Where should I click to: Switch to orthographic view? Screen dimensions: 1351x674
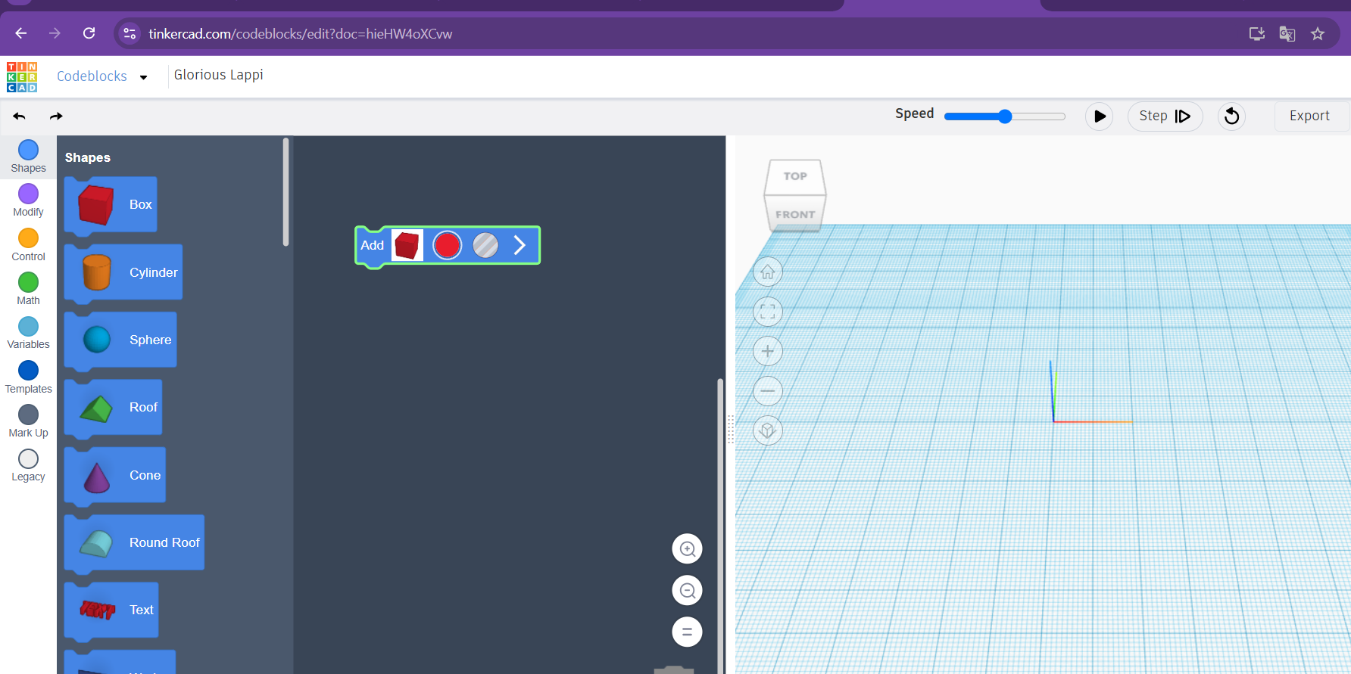pos(768,430)
